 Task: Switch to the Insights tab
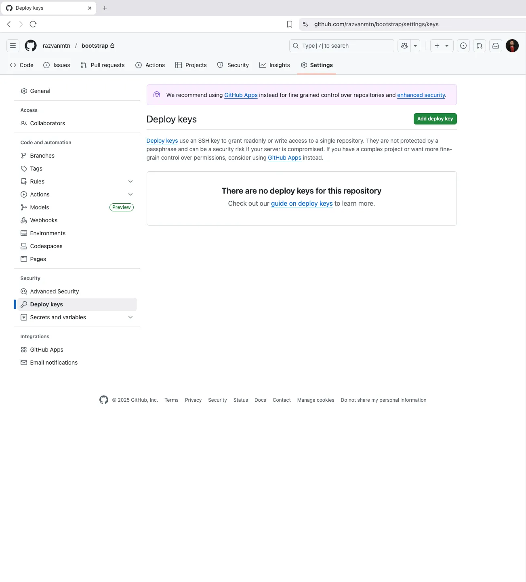[275, 65]
